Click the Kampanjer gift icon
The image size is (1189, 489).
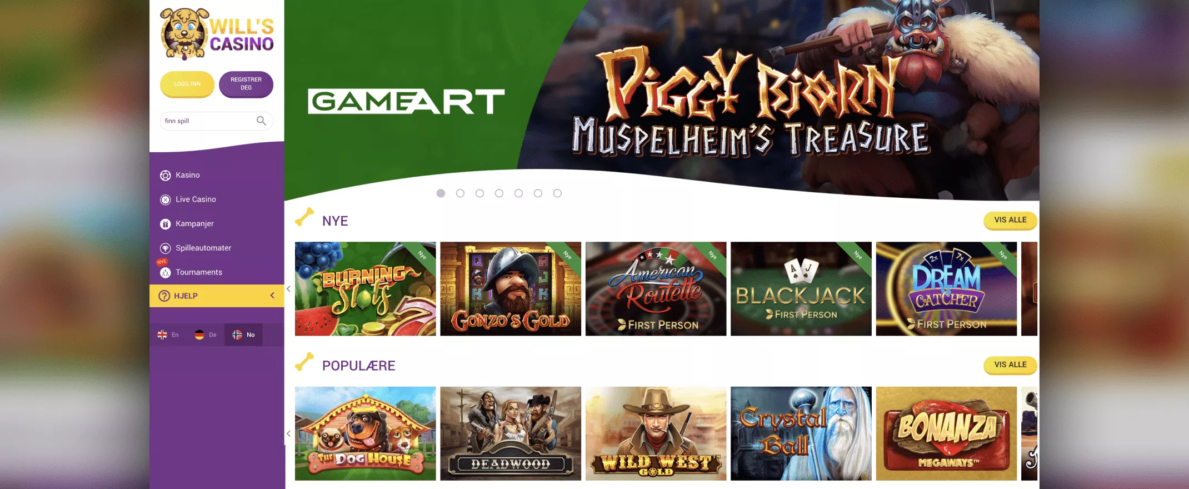pos(166,224)
